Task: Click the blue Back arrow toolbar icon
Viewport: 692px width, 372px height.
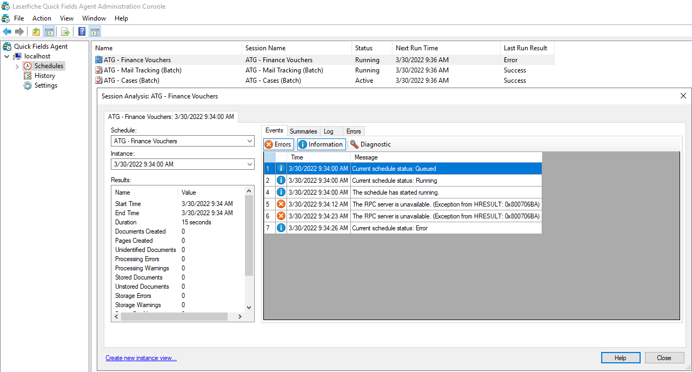Action: pos(7,31)
